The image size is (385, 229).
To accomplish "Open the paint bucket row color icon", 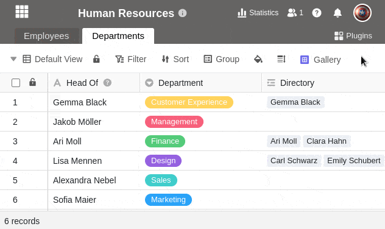I will point(258,59).
